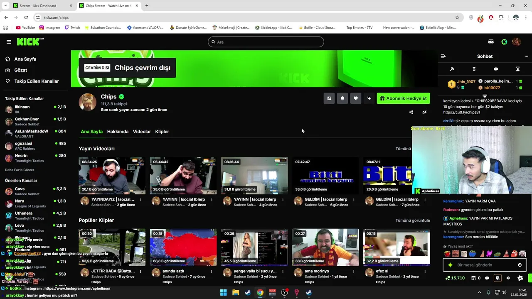
Task: Click Abonelik Hediye Et button
Action: 403,98
